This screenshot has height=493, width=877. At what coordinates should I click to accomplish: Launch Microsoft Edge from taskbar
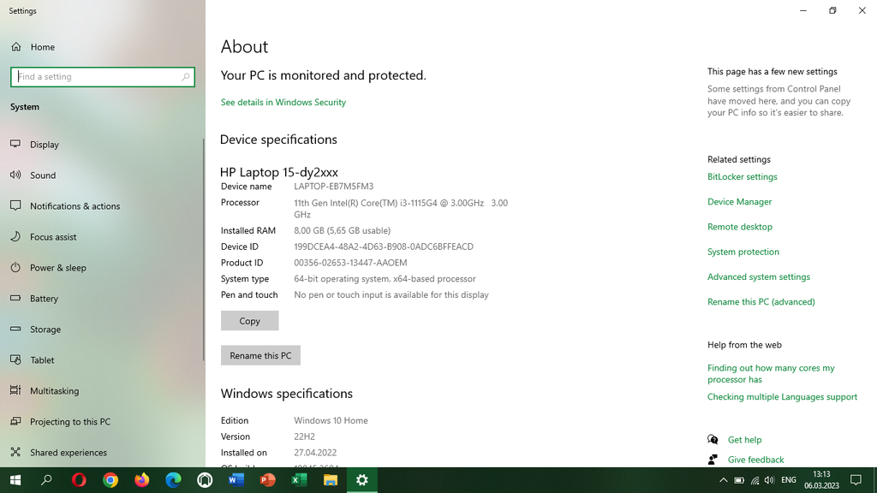click(173, 480)
